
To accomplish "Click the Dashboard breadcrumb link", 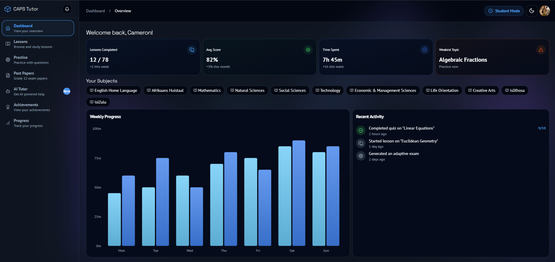I will tap(95, 11).
